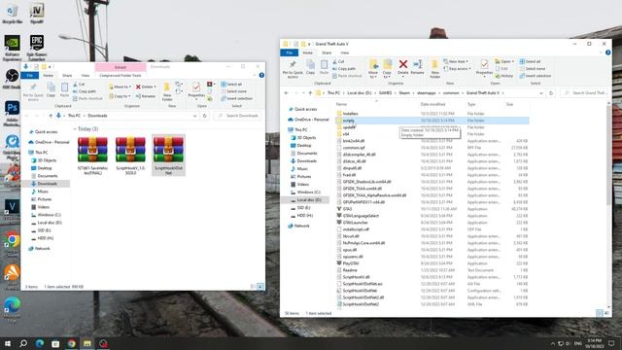Click Pin to Quick access in the Grand Theft Auto V window
The width and height of the screenshot is (622, 350).
293,69
